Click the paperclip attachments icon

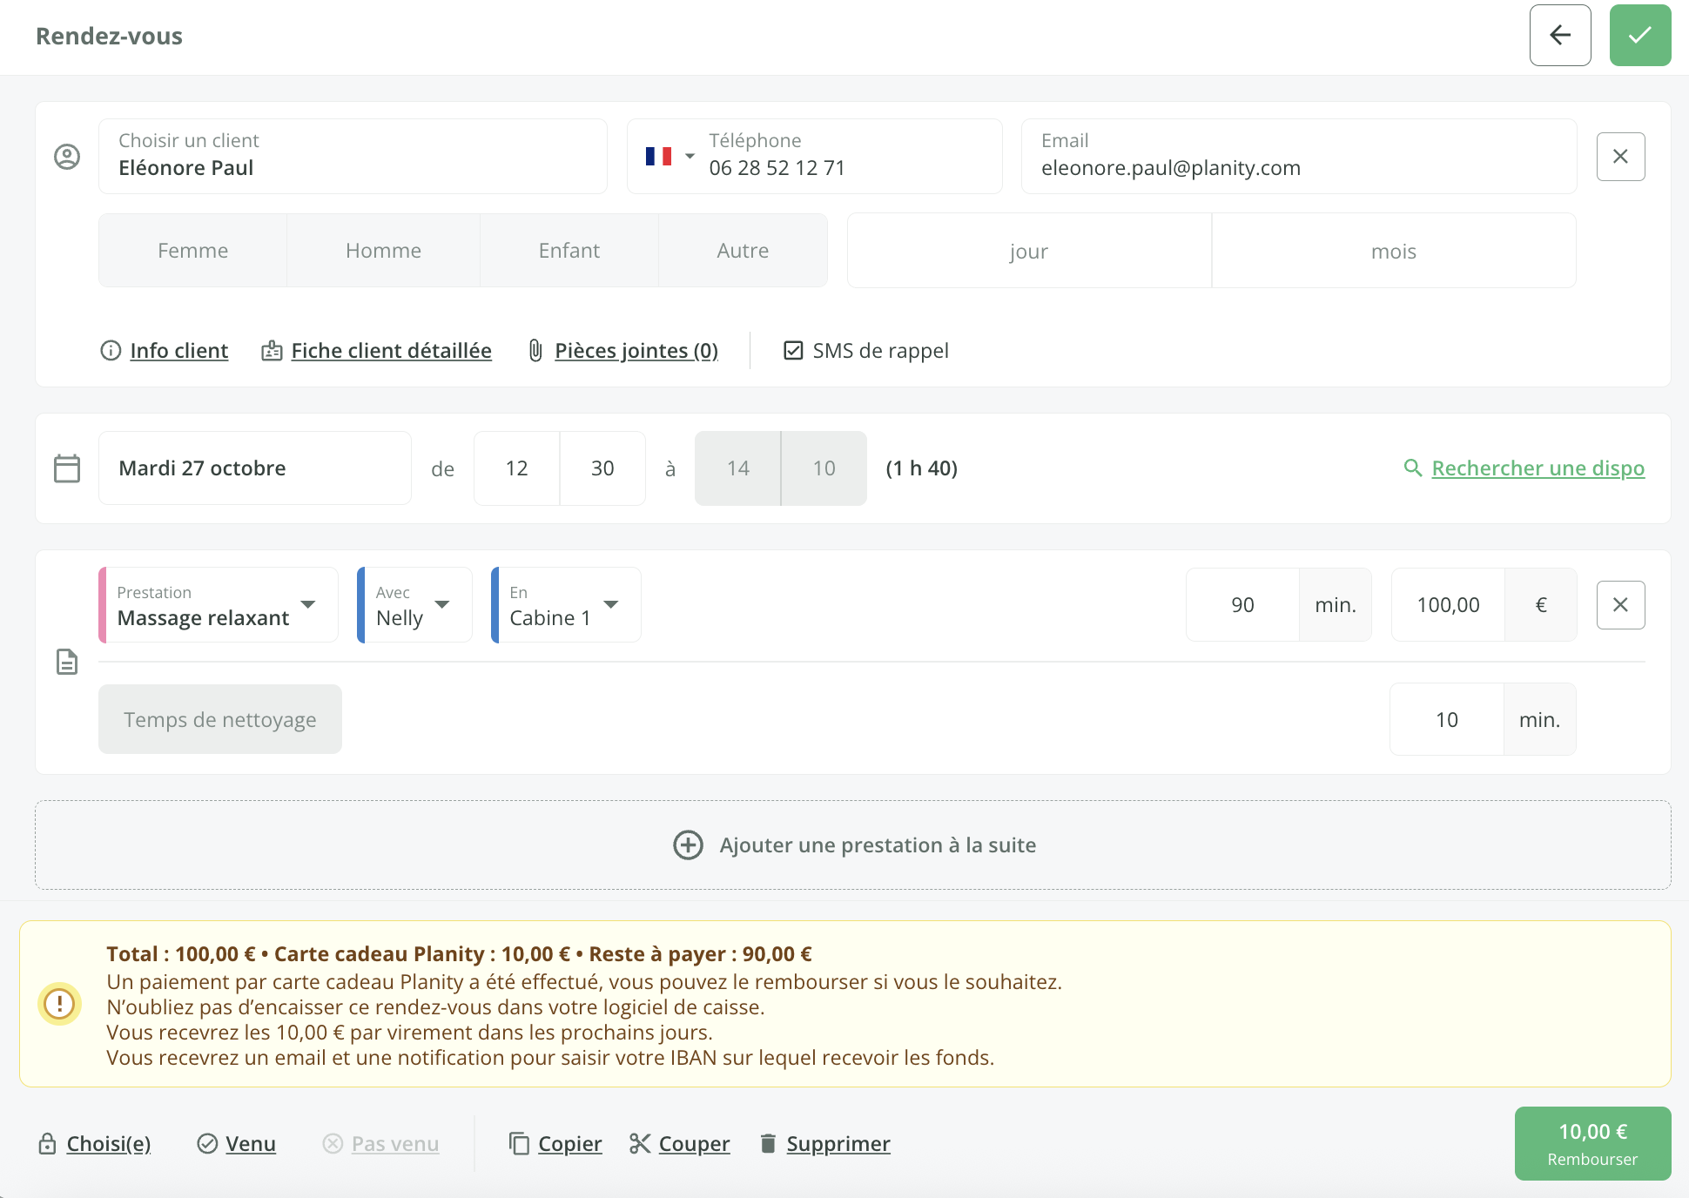[x=535, y=351]
